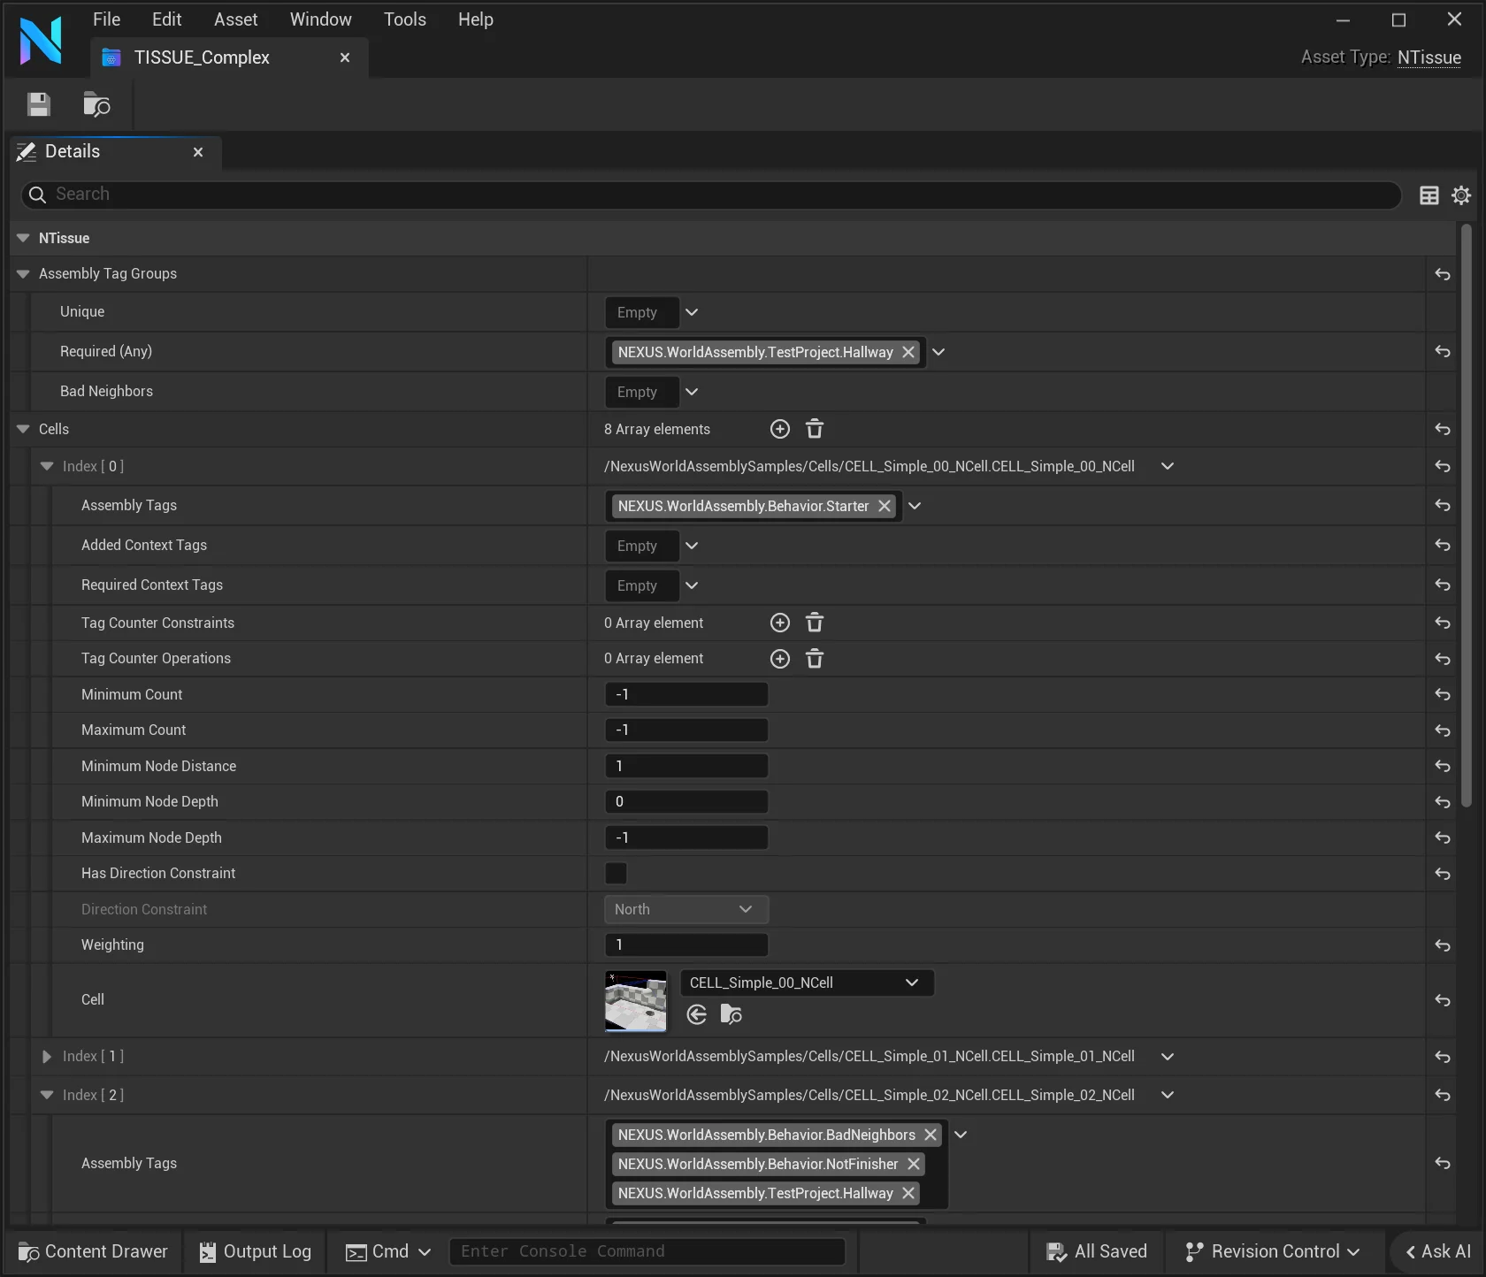Open the Help menu
Viewport: 1486px width, 1277px height.
click(475, 19)
